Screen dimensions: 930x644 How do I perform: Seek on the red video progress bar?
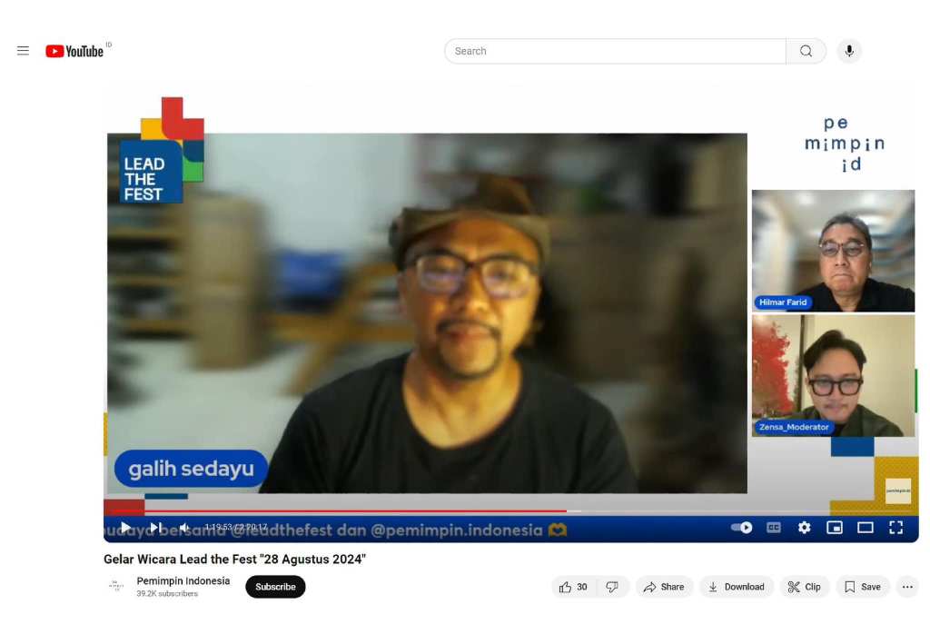[363, 511]
